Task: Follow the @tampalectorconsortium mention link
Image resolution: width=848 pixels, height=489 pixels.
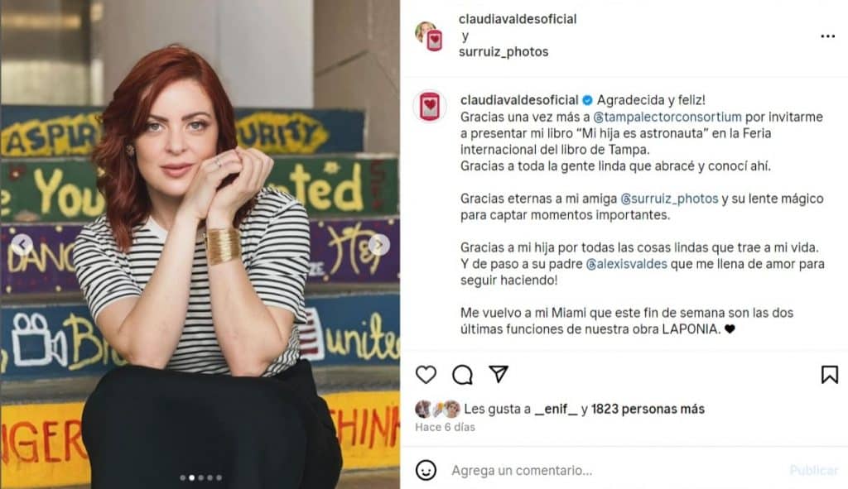Action: 667,117
